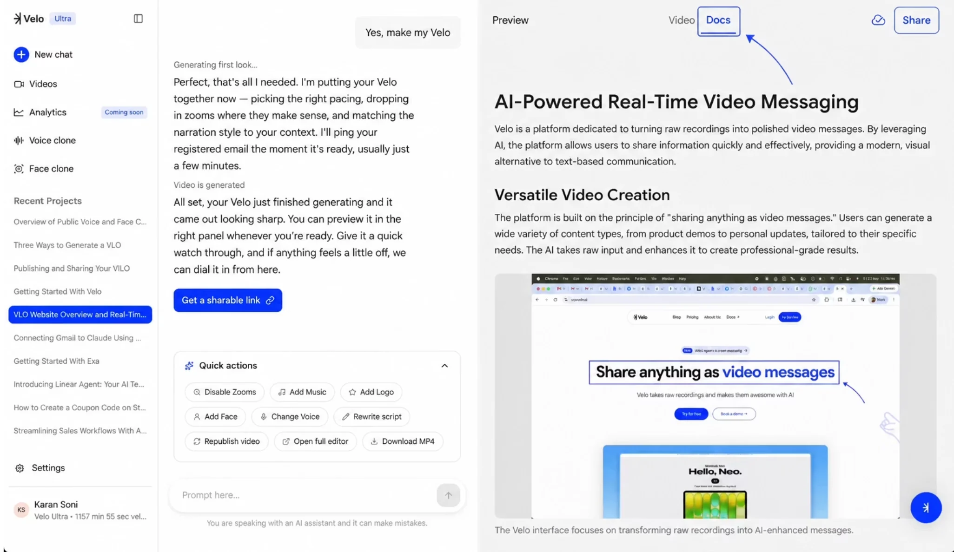Viewport: 954px width, 552px height.
Task: Click the Quick actions sparkle icon
Action: [x=189, y=366]
